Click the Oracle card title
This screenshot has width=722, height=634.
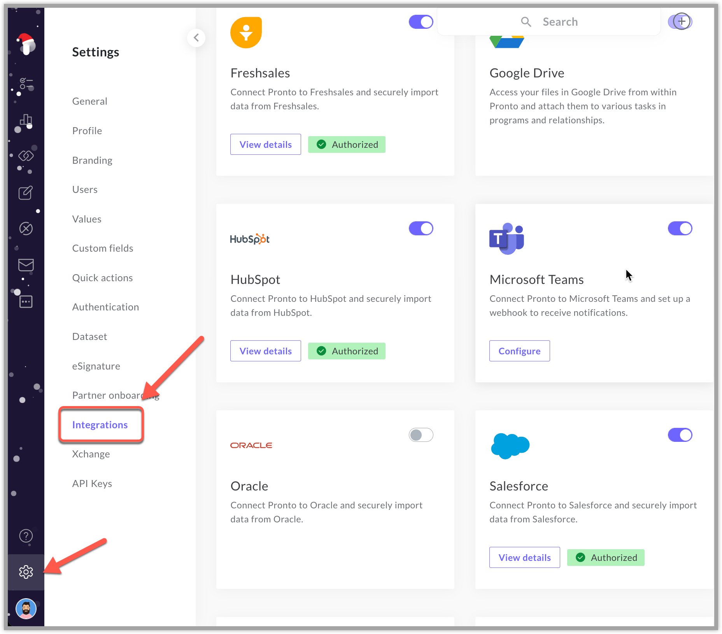249,486
